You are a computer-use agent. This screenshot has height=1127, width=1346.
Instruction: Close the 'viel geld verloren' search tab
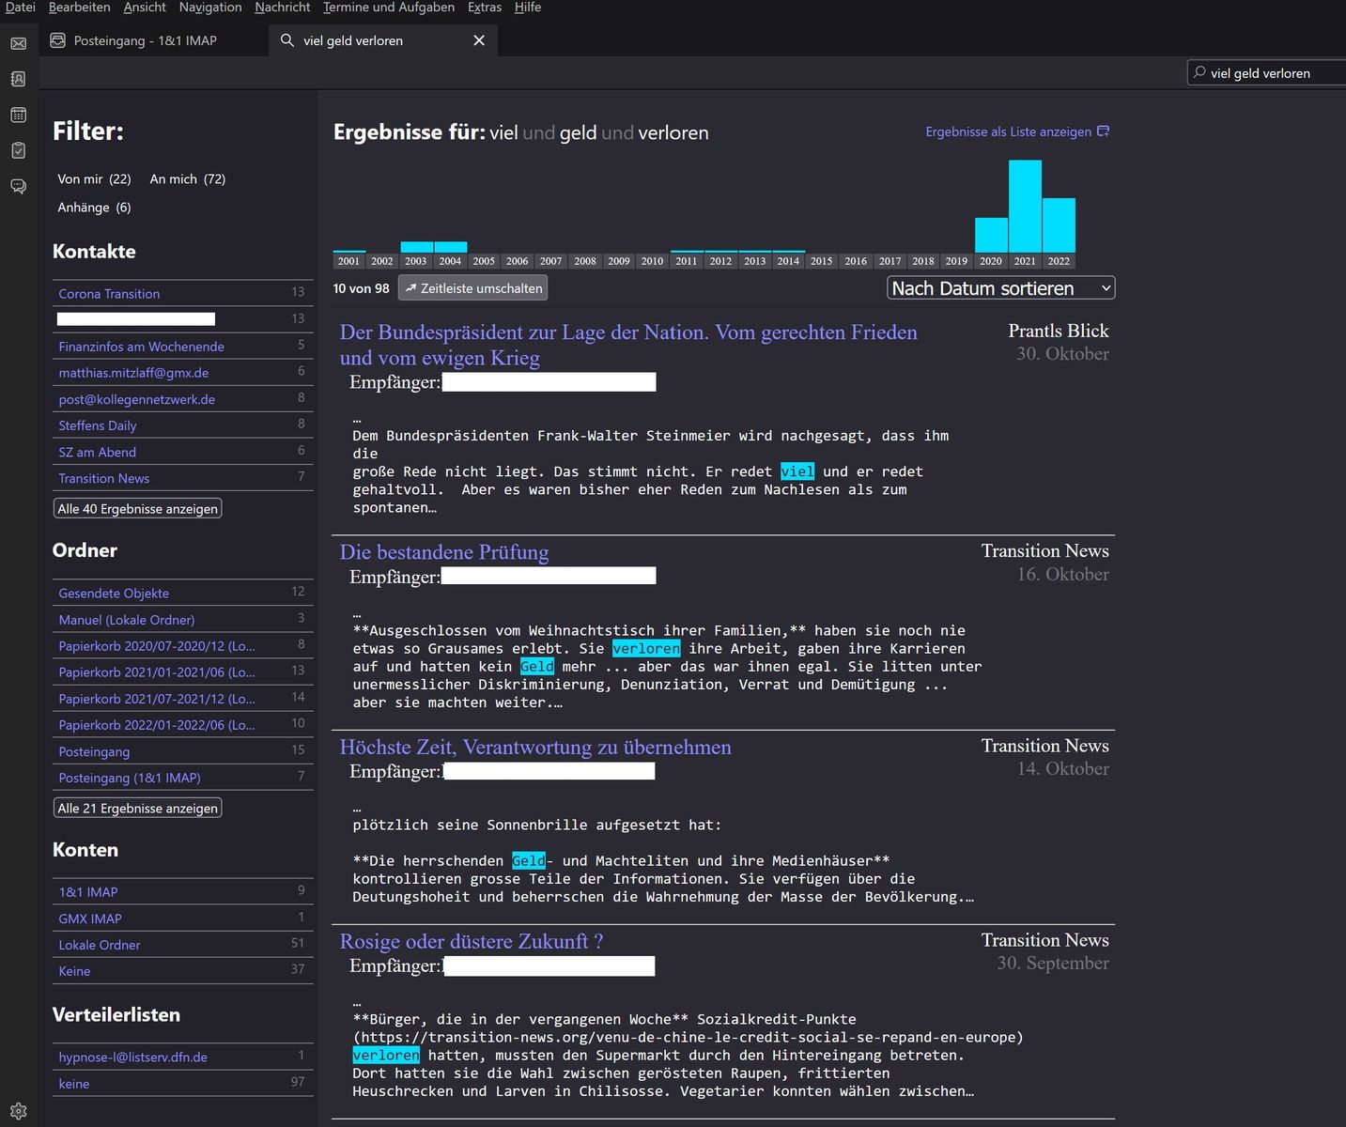pos(479,40)
